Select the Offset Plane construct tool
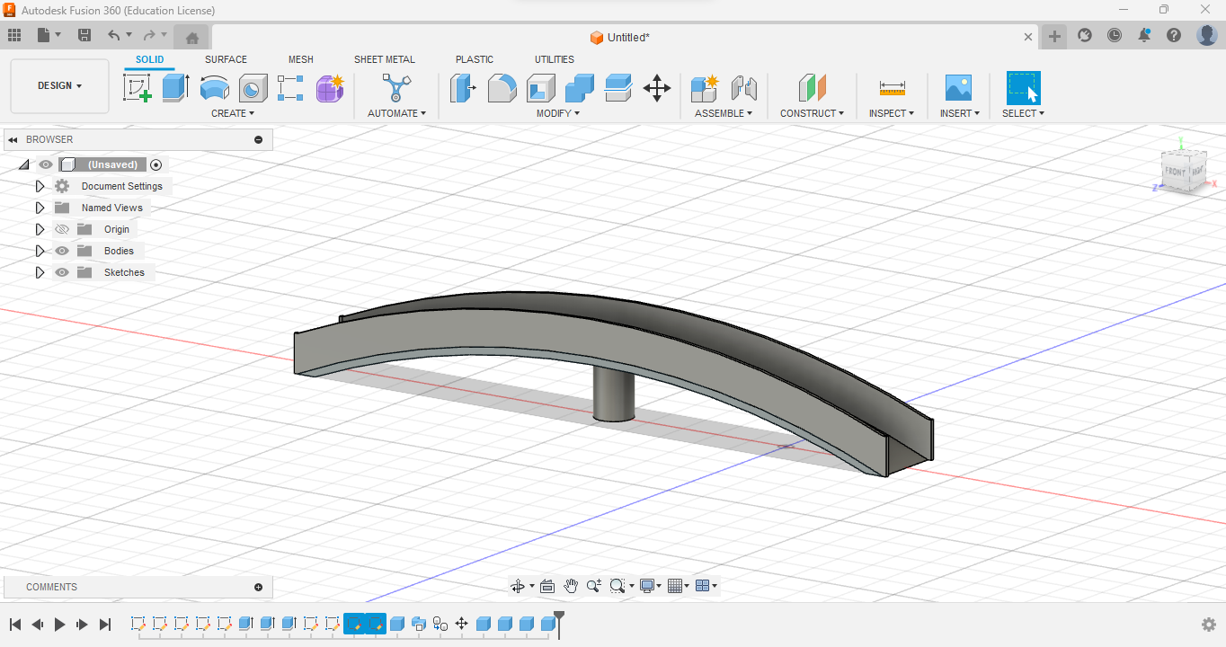1226x647 pixels. 812,88
